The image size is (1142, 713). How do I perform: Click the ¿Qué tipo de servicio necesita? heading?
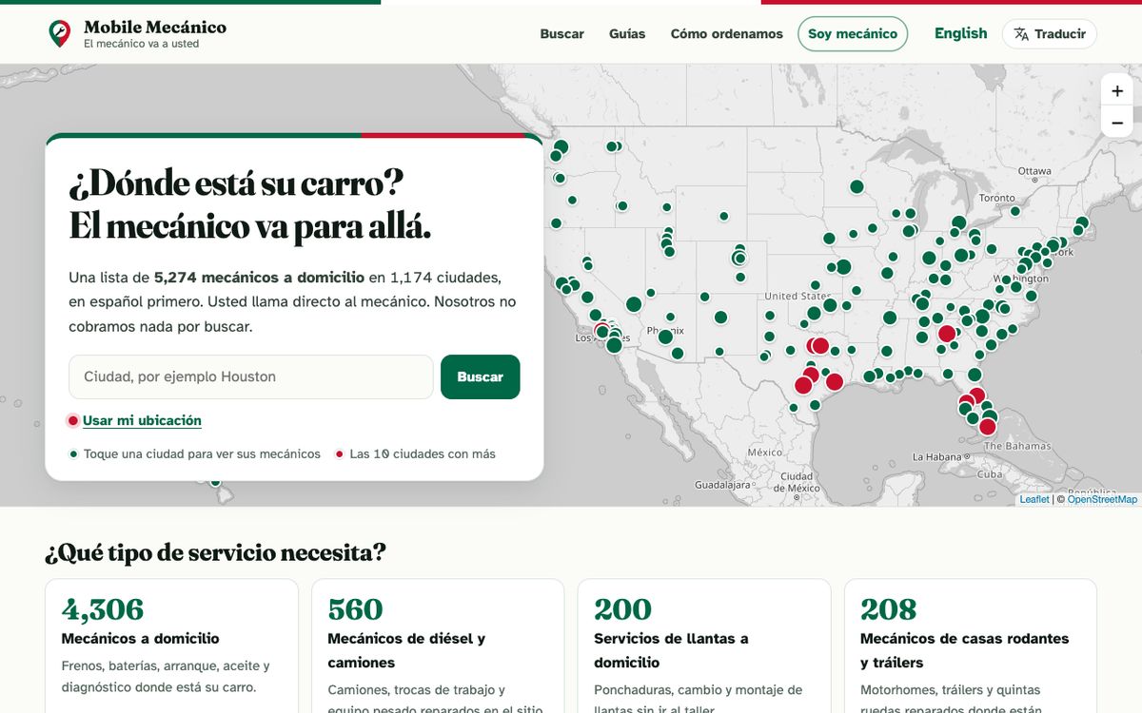coord(216,552)
